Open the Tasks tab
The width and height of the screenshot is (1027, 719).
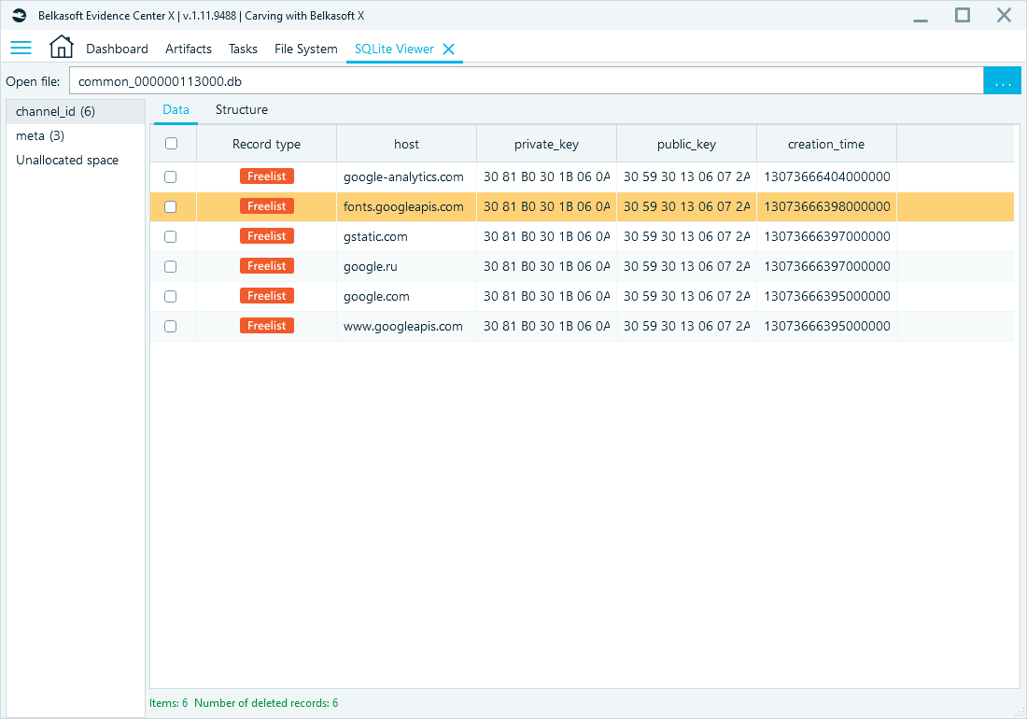pos(243,49)
